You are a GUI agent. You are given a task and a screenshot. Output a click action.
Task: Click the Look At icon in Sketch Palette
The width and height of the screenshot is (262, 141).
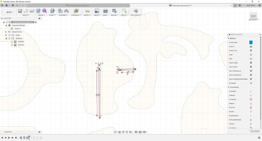coord(251,47)
